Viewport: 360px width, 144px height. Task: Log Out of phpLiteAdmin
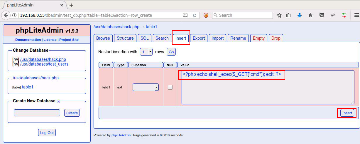pos(47,133)
